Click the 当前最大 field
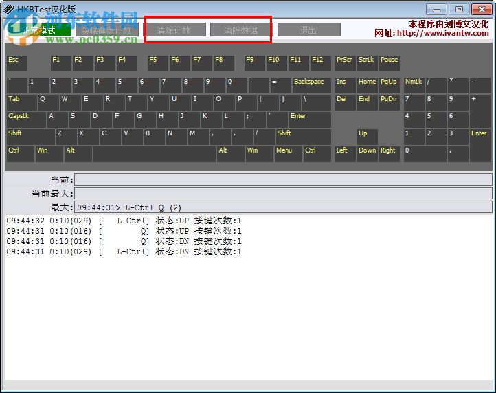Screen dimensions: 496x393 pos(283,193)
